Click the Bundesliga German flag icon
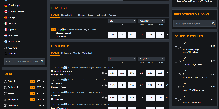Screen dimensions: 219x109 tap(6, 5)
